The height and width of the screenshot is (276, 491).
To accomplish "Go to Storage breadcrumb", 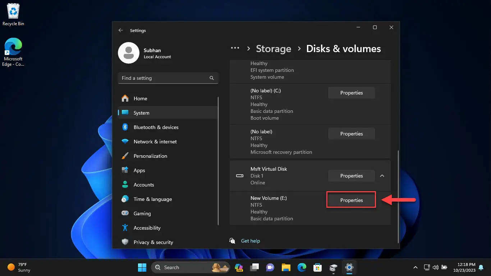I will point(274,49).
